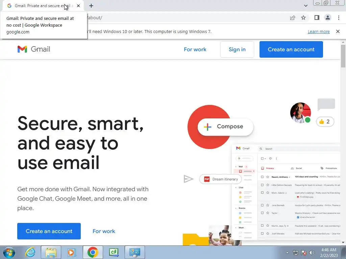Close the Gmail browser tab

point(78,6)
